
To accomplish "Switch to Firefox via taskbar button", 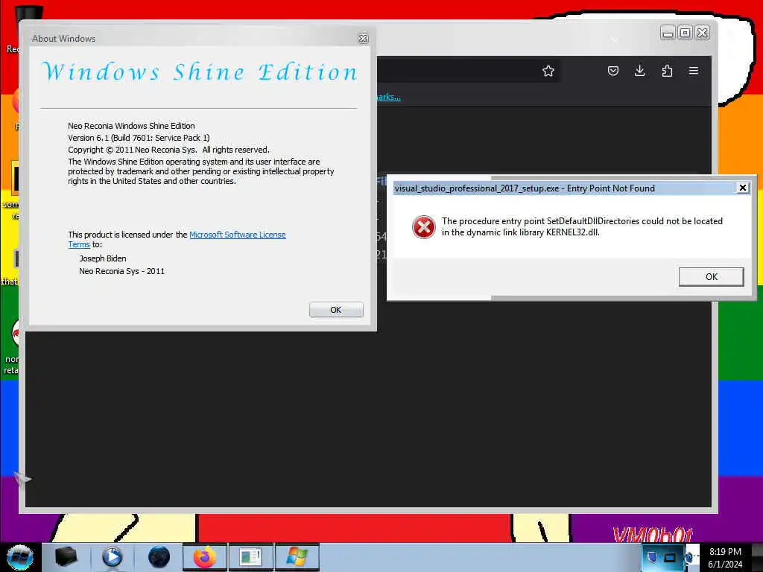I will tap(205, 557).
